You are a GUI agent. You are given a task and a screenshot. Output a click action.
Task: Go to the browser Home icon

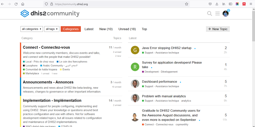23,4
